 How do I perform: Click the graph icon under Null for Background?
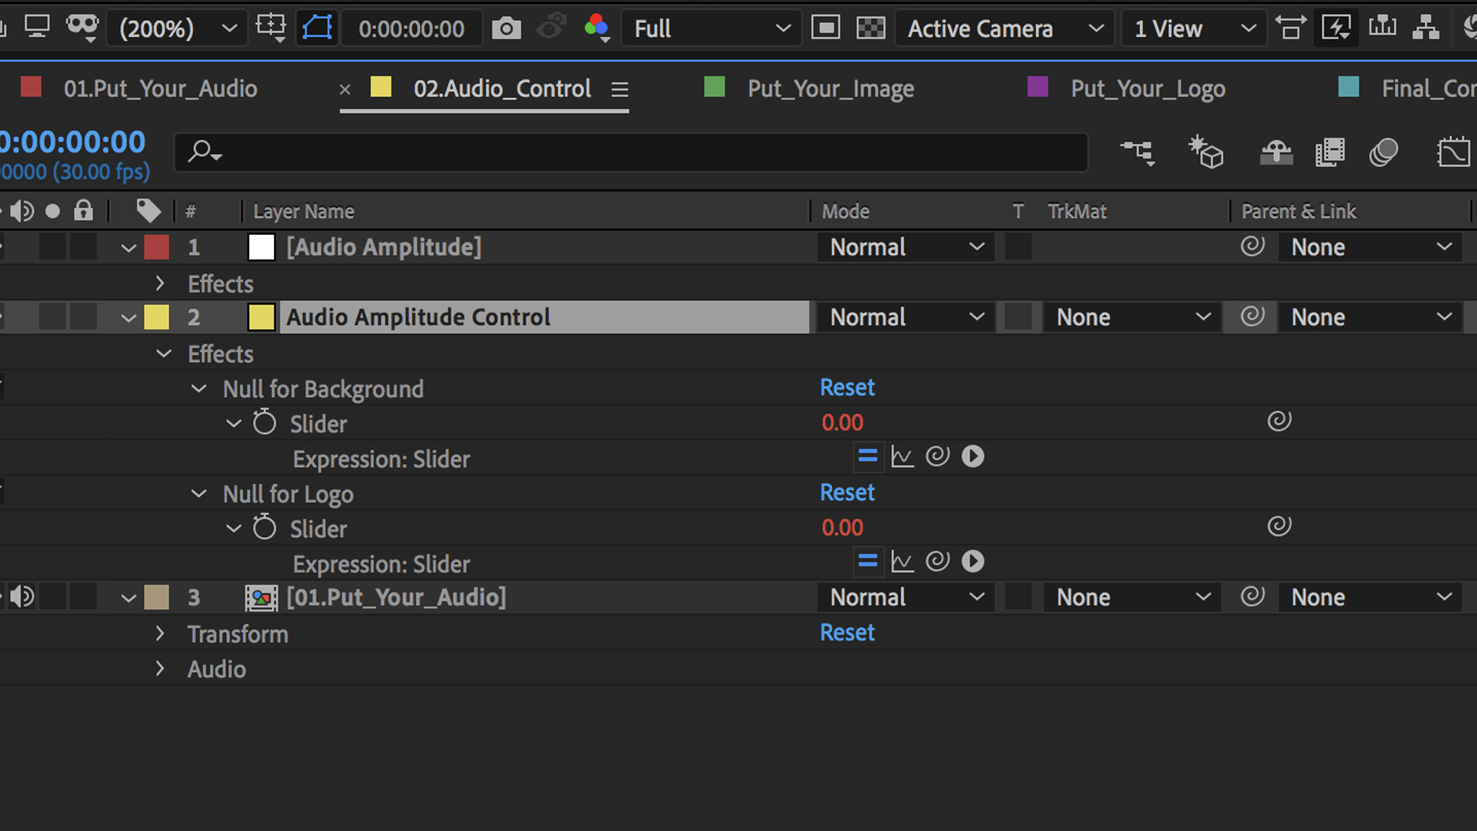click(x=902, y=457)
